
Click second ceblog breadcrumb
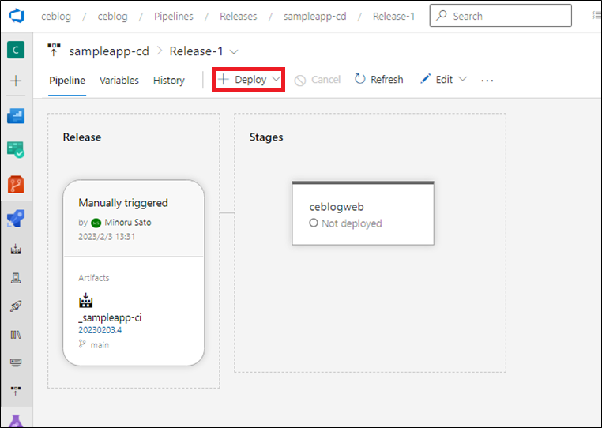coord(112,16)
